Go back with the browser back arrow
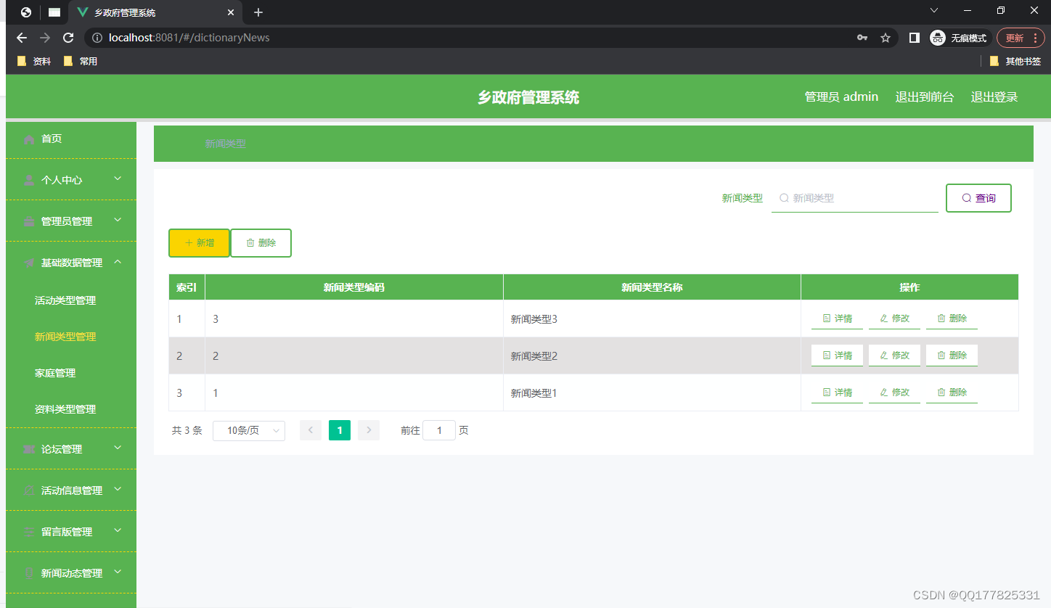The width and height of the screenshot is (1051, 608). click(x=22, y=38)
